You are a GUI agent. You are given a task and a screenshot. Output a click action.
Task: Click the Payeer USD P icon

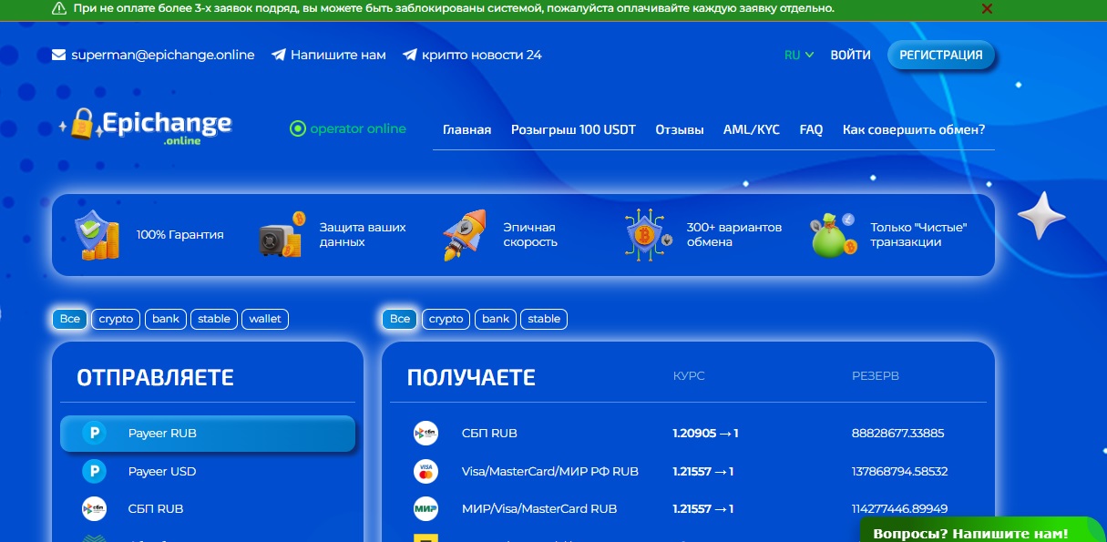click(94, 472)
